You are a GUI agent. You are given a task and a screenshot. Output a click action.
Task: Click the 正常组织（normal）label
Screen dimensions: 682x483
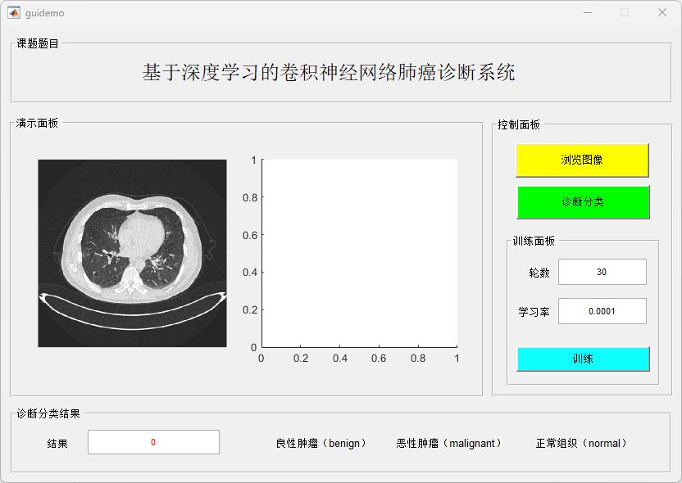click(582, 444)
